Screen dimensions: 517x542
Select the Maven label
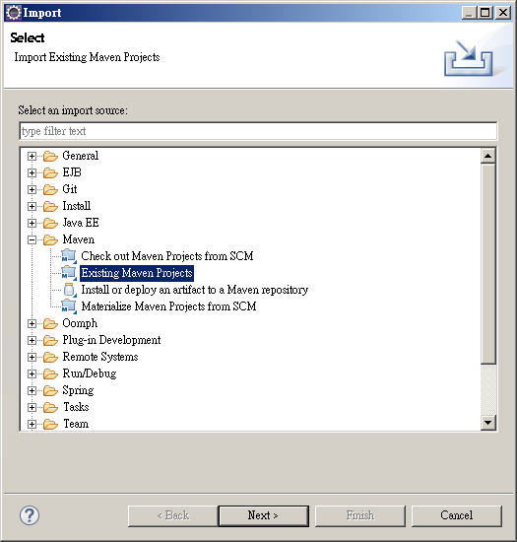79,239
